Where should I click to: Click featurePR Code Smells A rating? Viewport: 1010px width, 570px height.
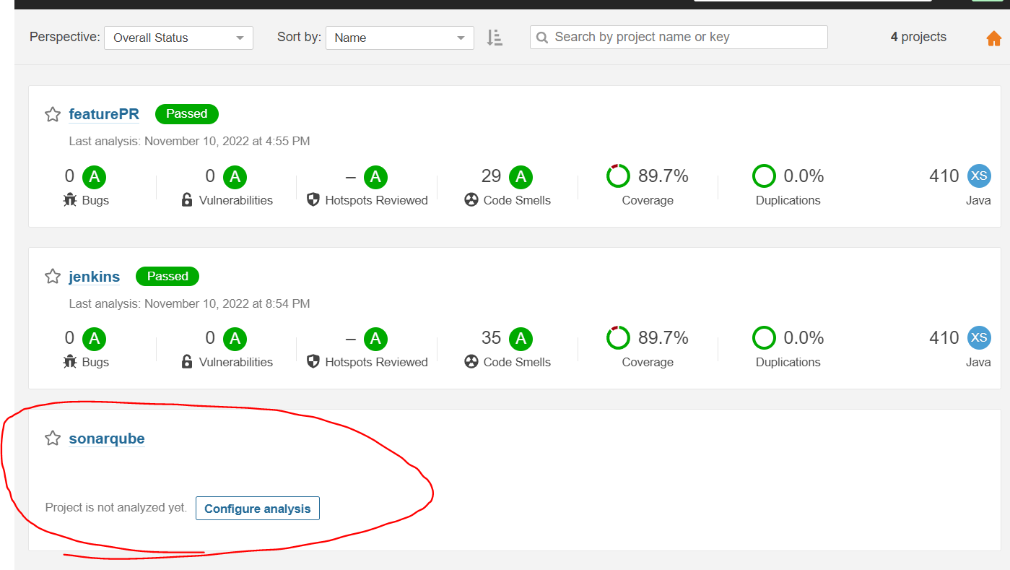(521, 176)
